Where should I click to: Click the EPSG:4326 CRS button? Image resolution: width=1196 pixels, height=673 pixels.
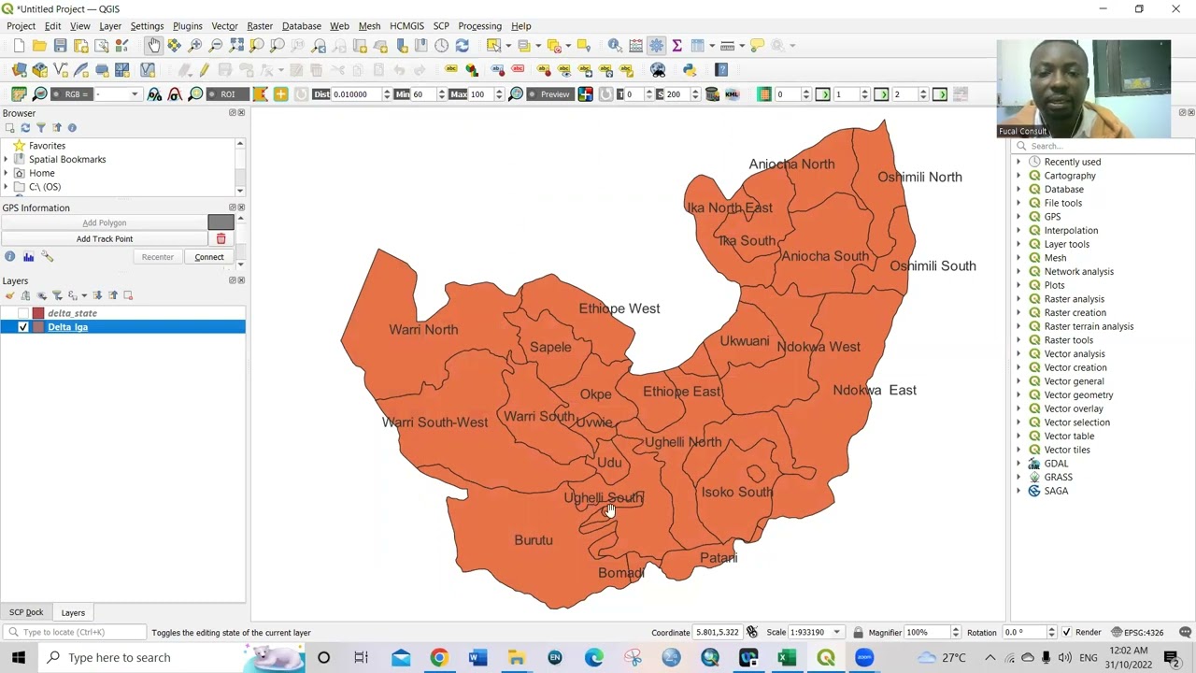click(1137, 632)
